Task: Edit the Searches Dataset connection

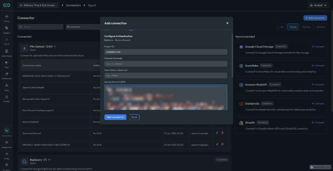Action: [x=217, y=133]
